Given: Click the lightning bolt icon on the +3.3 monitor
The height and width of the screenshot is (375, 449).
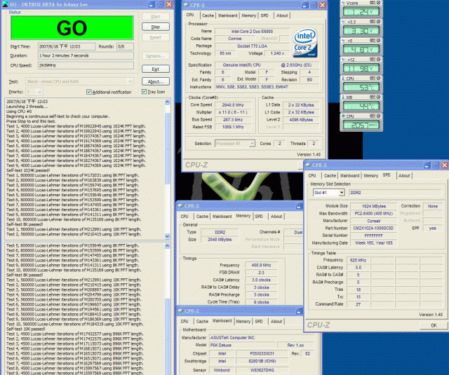Looking at the screenshot, I should (x=343, y=22).
